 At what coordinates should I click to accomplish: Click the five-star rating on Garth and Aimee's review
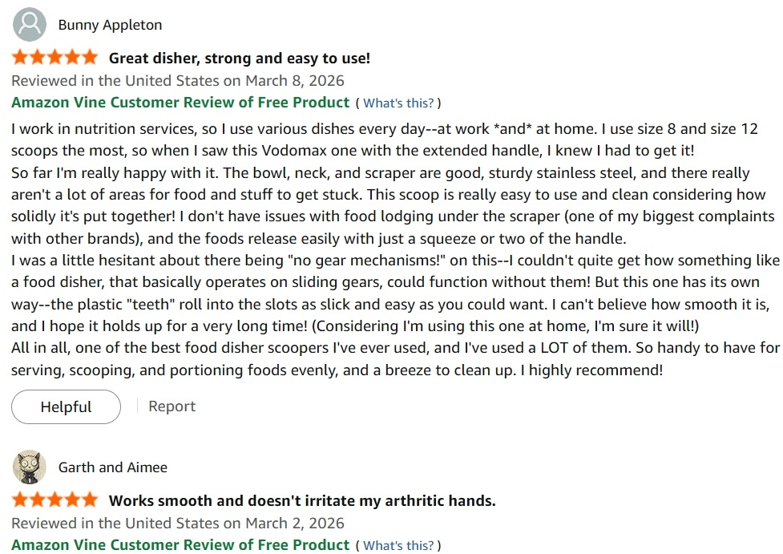[x=55, y=499]
